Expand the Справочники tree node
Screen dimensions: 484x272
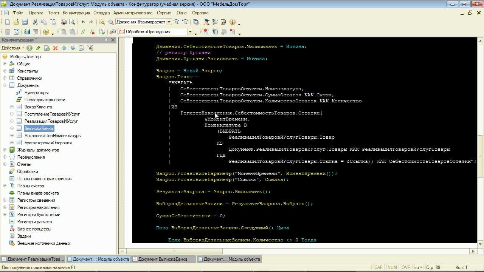(x=5, y=78)
